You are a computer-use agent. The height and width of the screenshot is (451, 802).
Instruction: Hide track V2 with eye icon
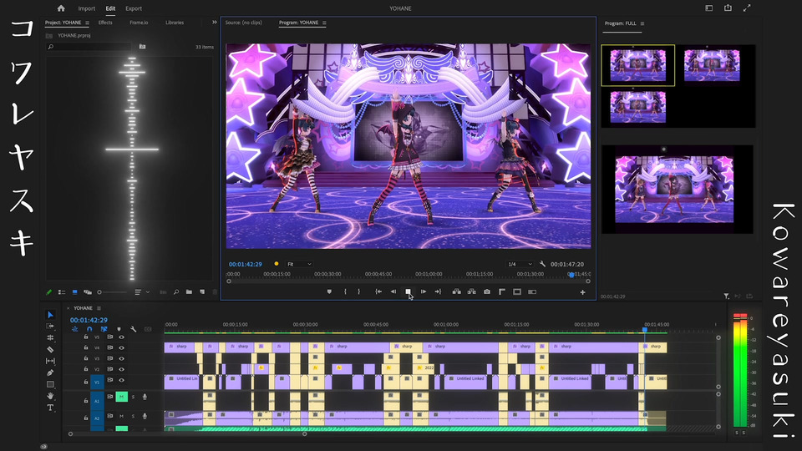(121, 369)
